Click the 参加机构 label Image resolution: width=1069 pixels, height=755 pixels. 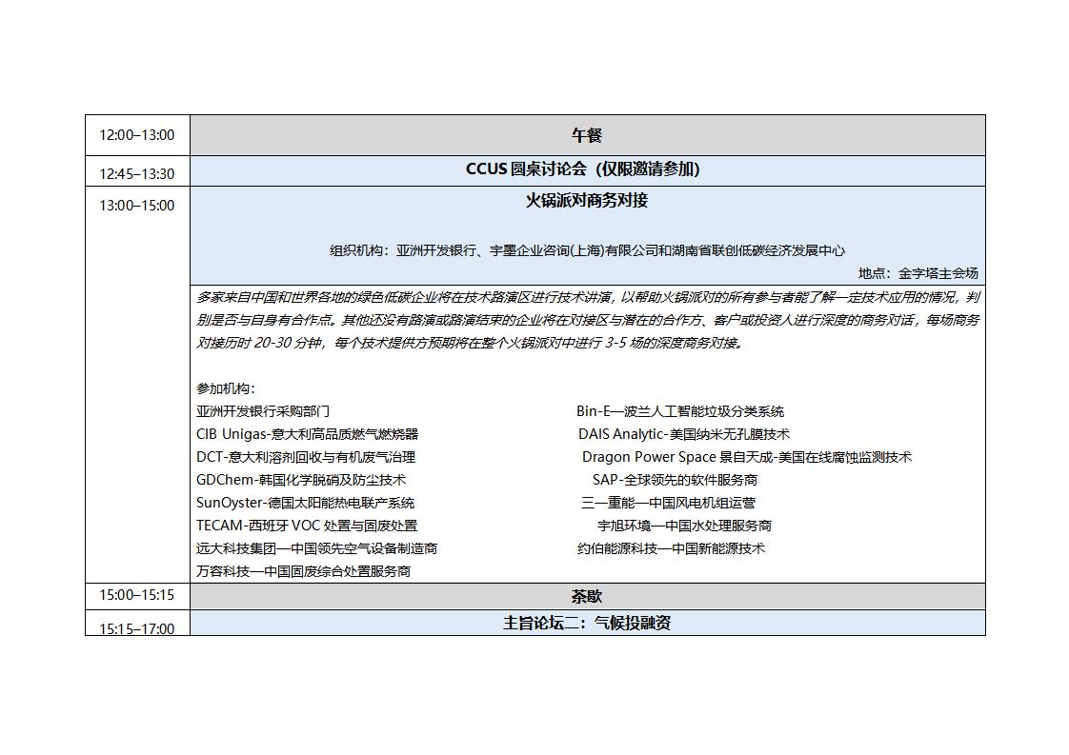[226, 388]
